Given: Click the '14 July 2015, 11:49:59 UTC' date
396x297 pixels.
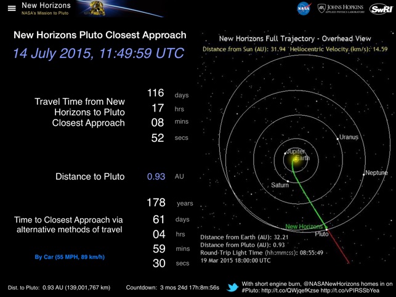Looking at the screenshot, I should coord(99,54).
